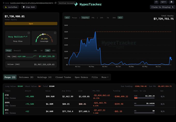Open Closed Trades tab
176x122 pixels.
63,77
